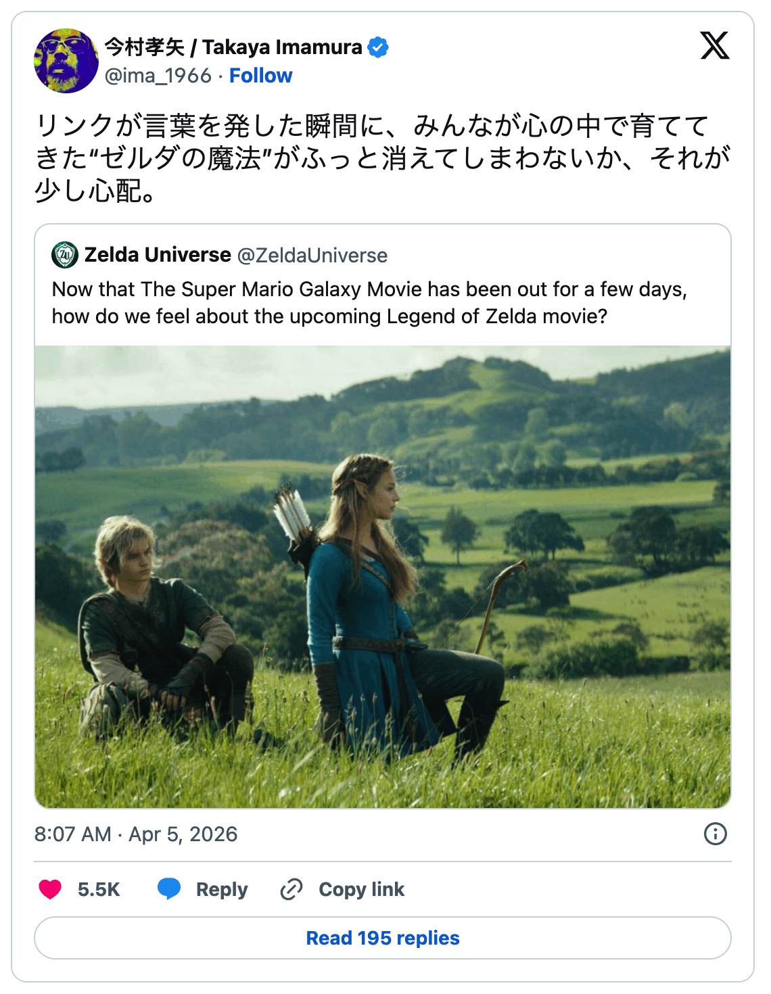Open the Zelda Universe account name

[x=158, y=255]
